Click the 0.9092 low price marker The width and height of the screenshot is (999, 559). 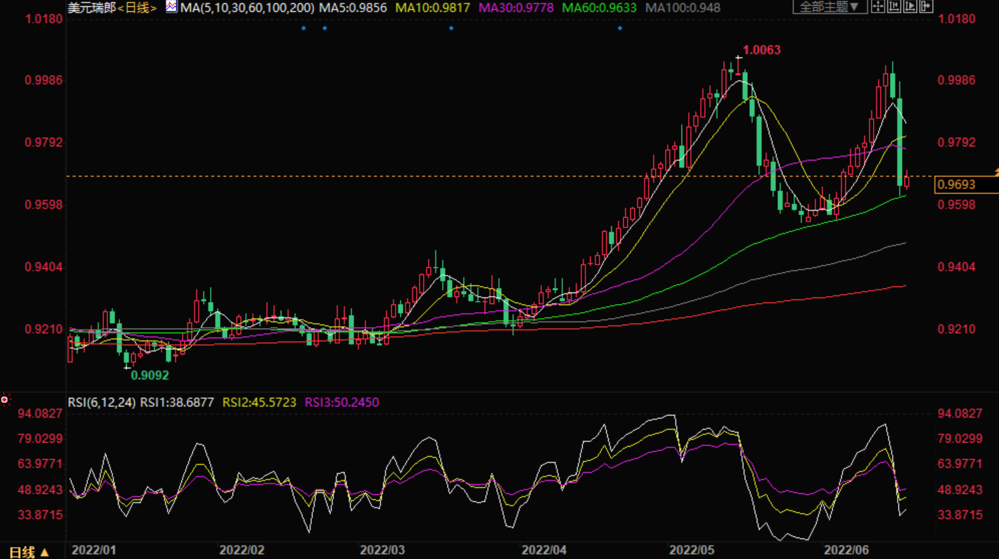(x=149, y=376)
